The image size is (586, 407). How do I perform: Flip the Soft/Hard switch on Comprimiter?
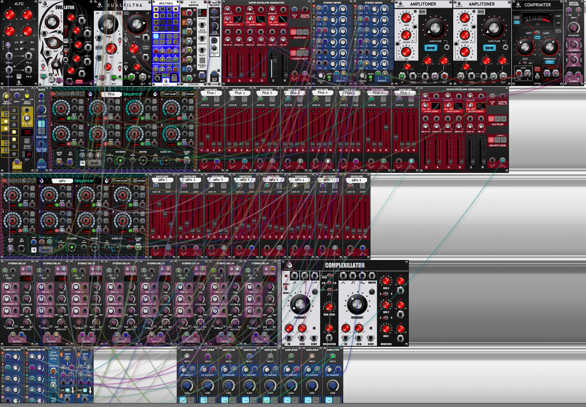click(537, 32)
